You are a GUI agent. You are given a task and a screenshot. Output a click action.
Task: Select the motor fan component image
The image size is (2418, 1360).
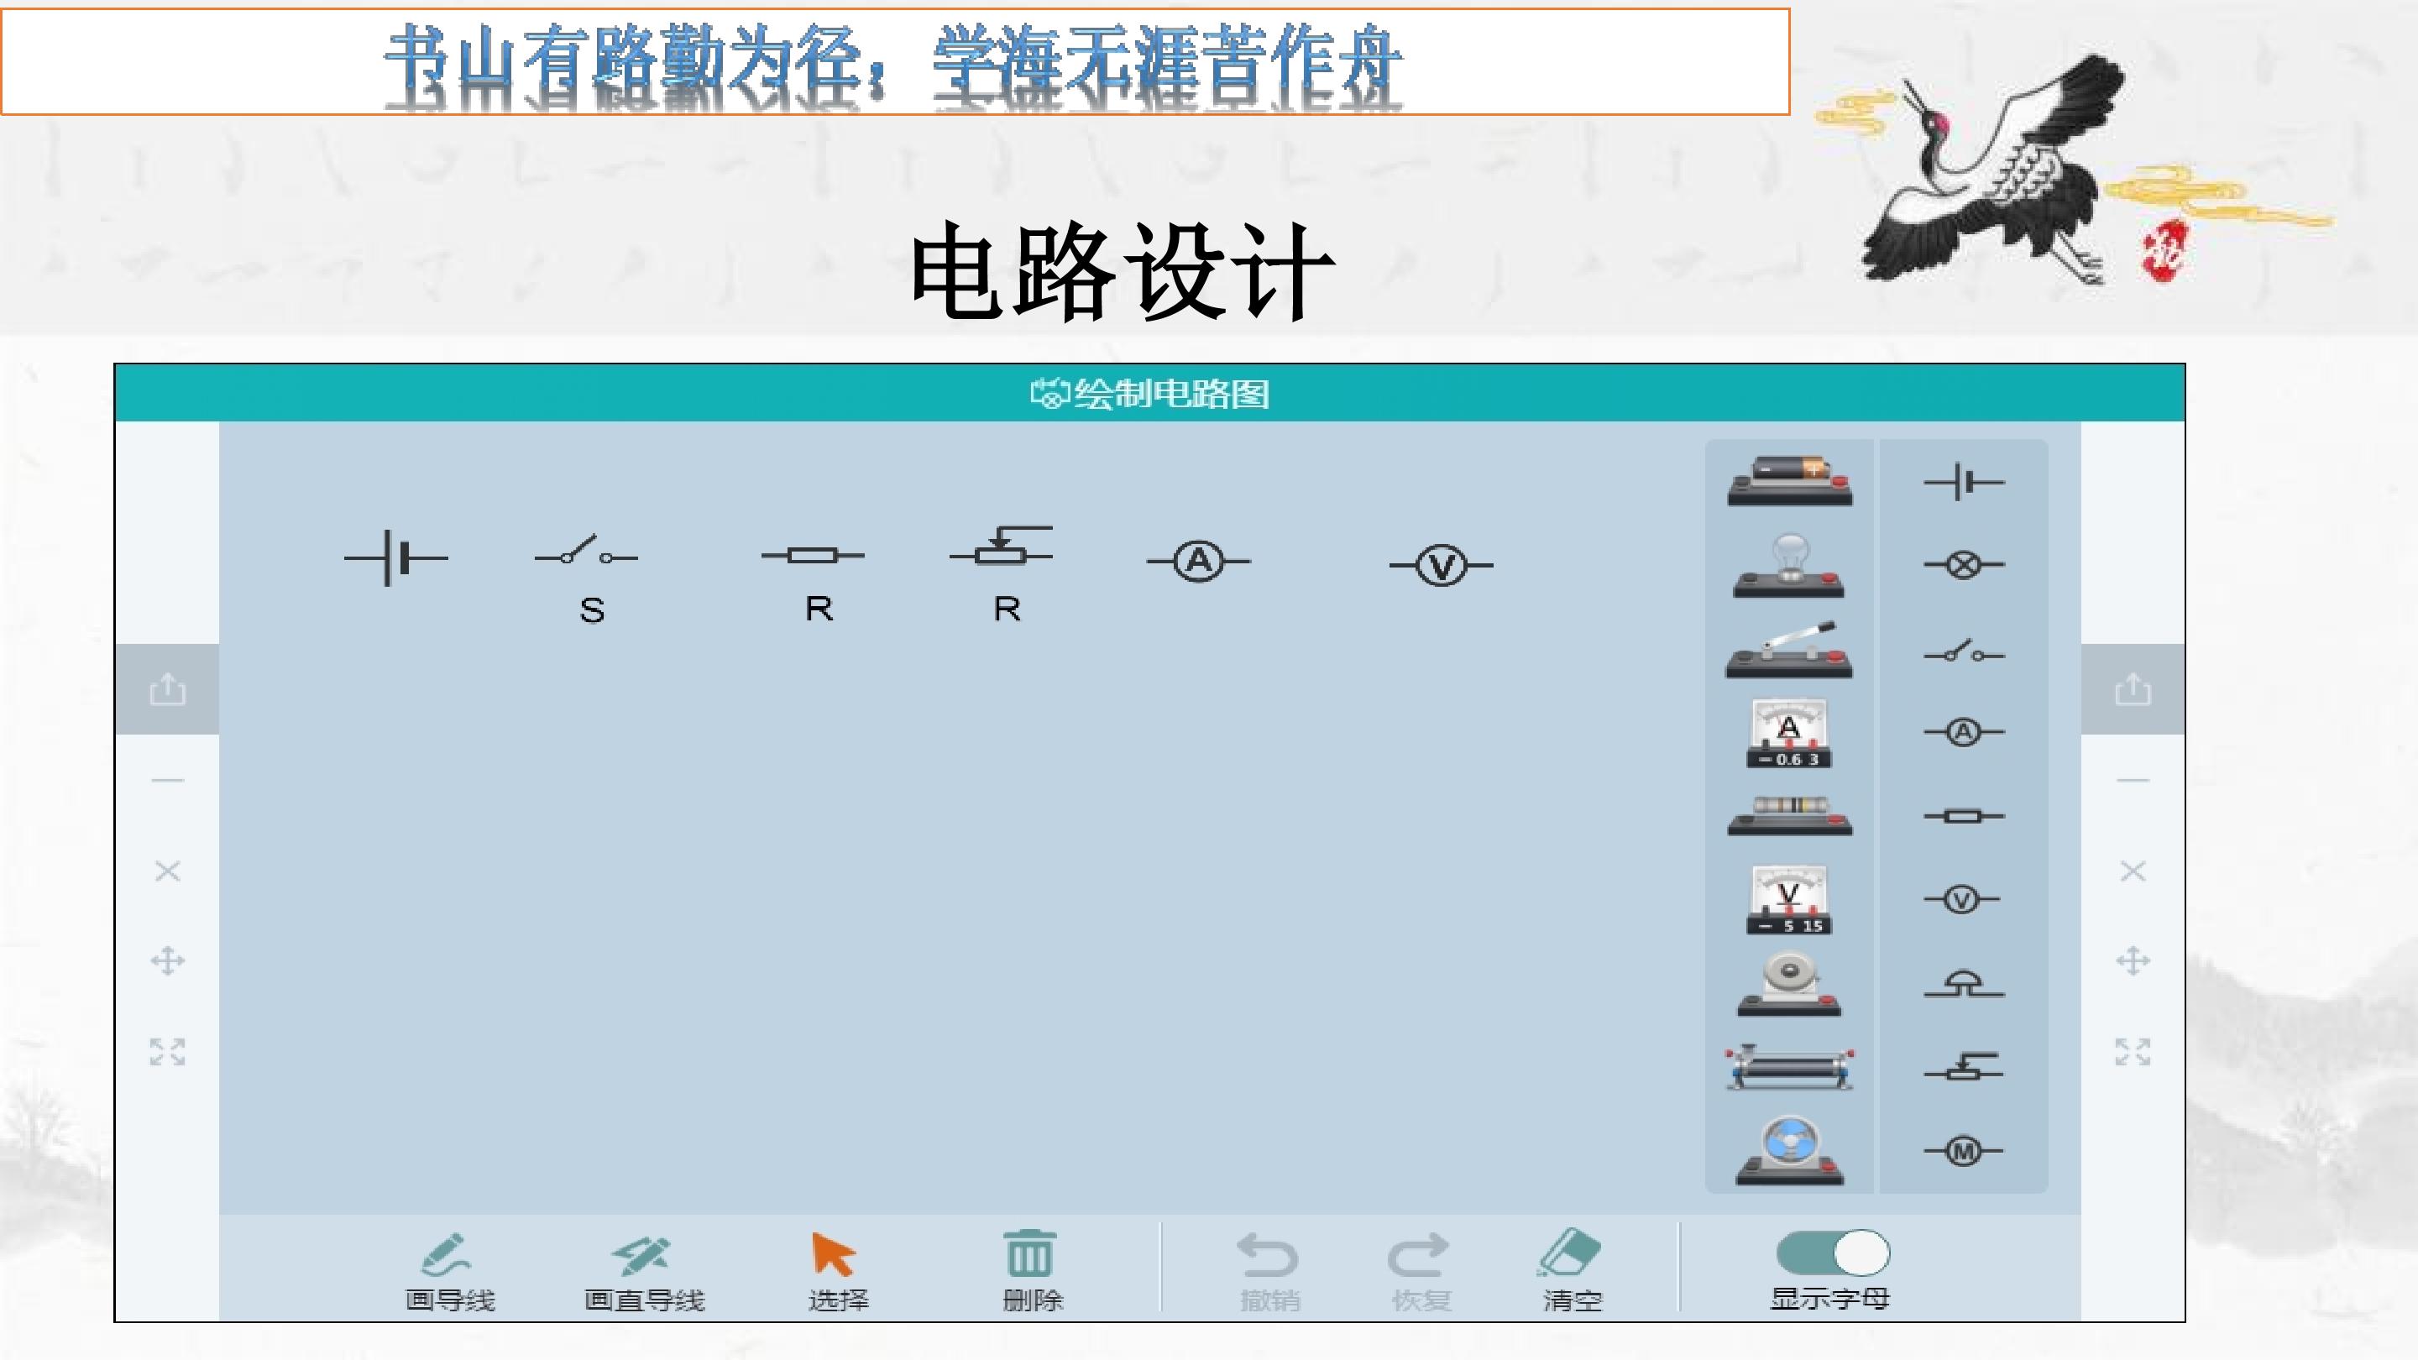coord(1789,1151)
